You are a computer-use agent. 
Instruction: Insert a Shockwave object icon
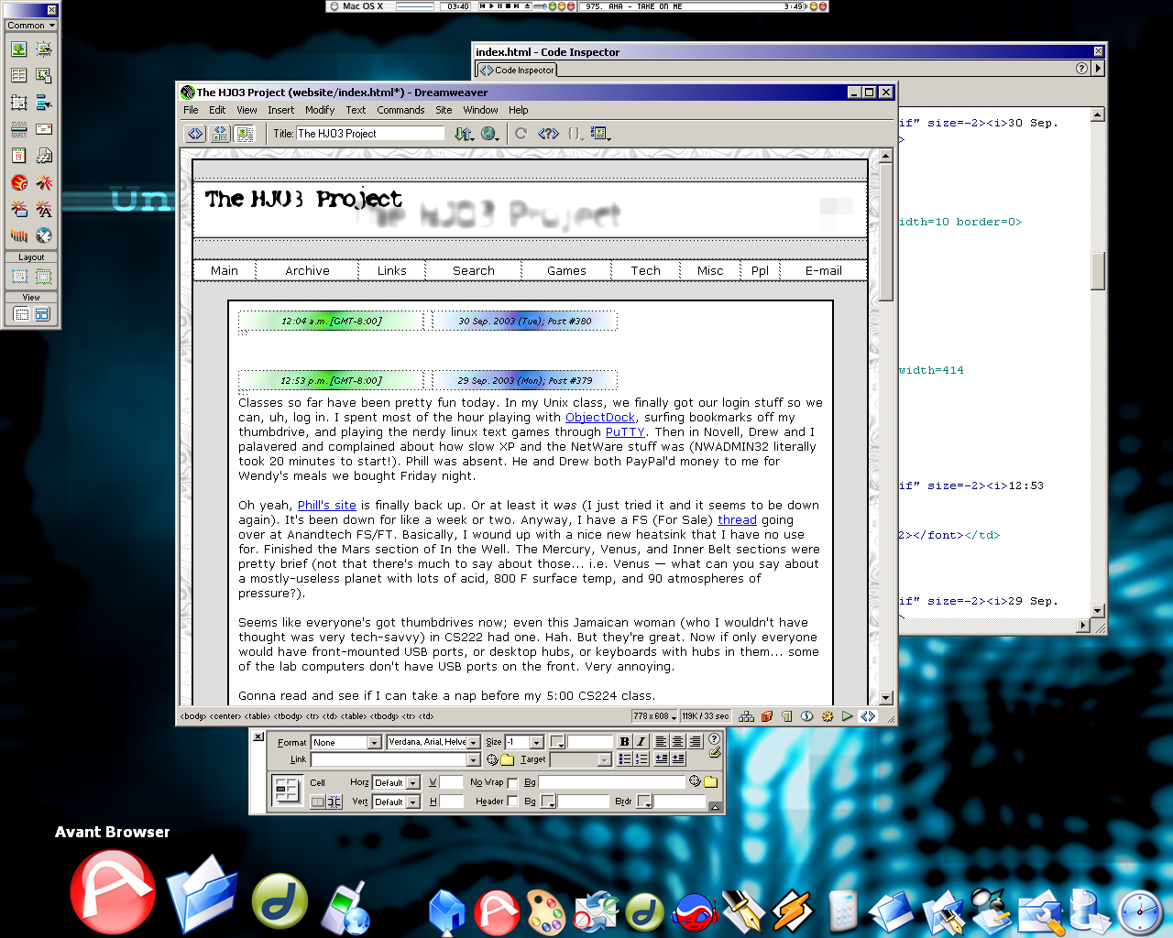(x=18, y=236)
